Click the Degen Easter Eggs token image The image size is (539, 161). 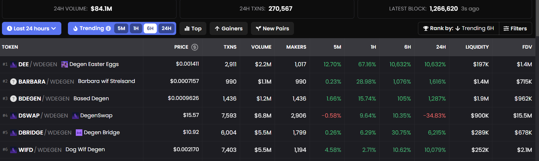pos(65,64)
